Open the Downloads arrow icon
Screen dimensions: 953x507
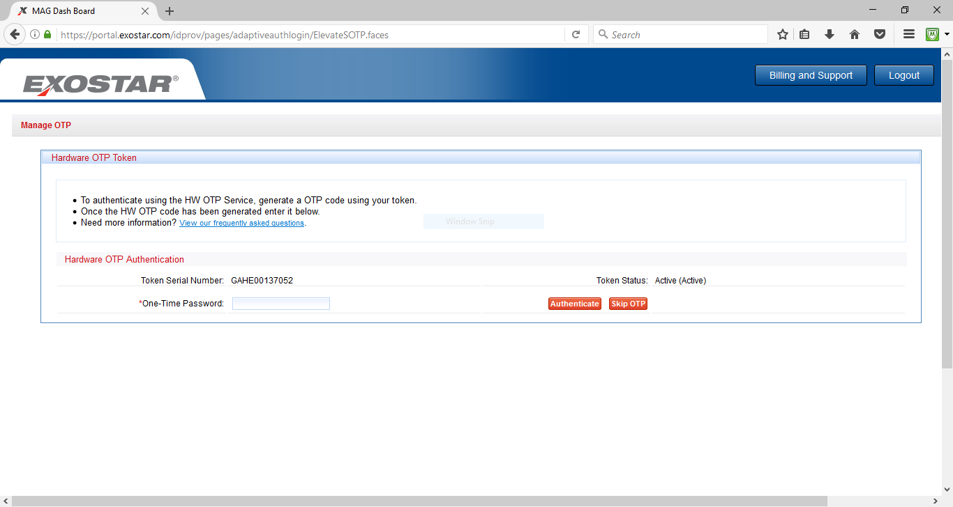tap(830, 35)
